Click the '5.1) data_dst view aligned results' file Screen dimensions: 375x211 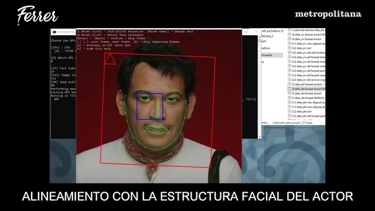(x=306, y=103)
